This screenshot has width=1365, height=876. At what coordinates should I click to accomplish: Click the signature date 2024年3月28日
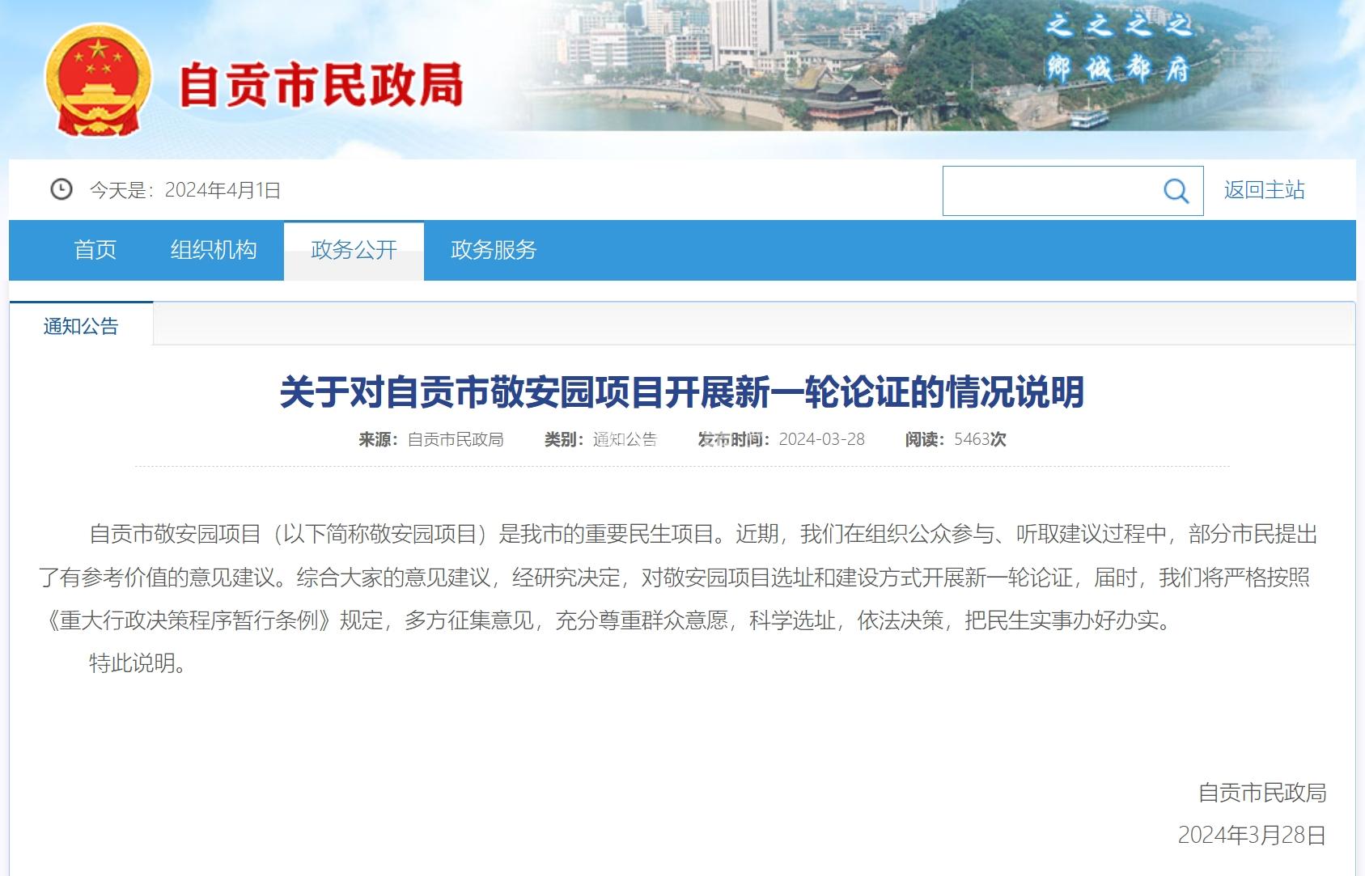[x=1251, y=835]
